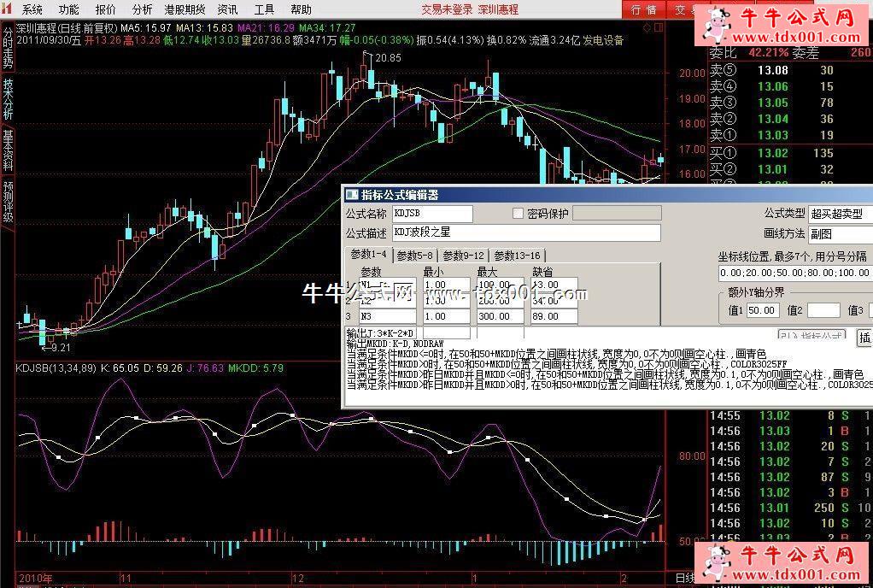Click the 指标公式编辑器 dialog title icon

352,195
